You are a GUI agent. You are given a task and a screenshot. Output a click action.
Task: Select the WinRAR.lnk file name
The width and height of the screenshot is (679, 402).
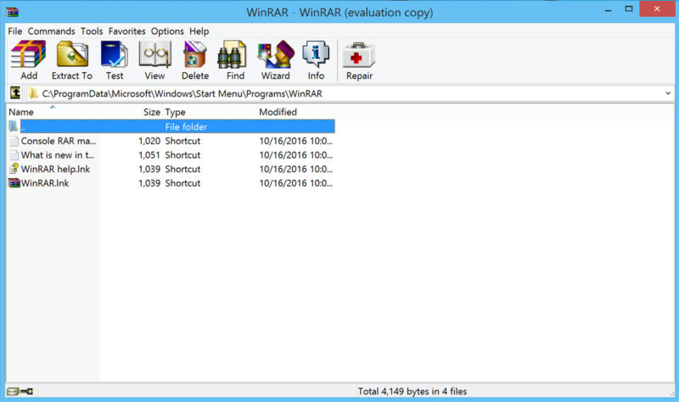(45, 183)
